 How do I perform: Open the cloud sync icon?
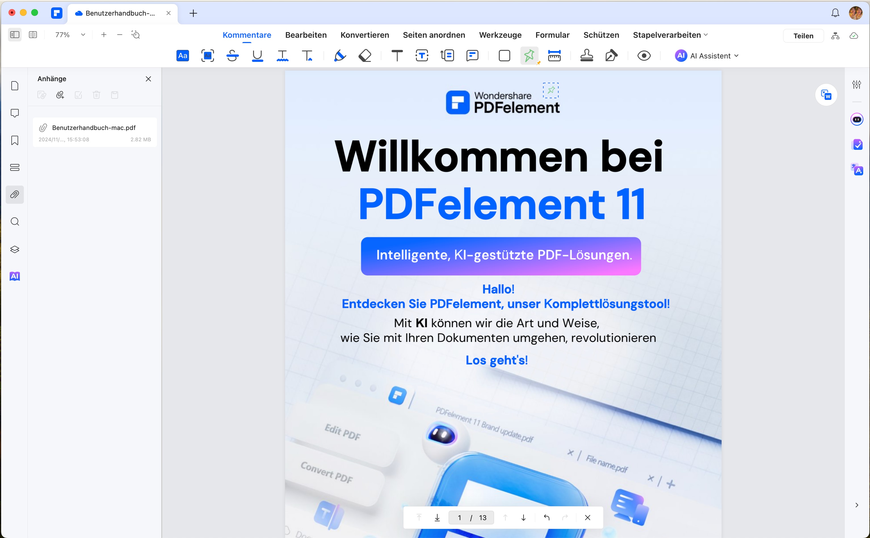[x=854, y=35]
